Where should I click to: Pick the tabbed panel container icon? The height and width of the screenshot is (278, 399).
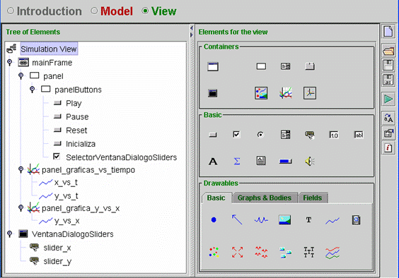click(310, 66)
